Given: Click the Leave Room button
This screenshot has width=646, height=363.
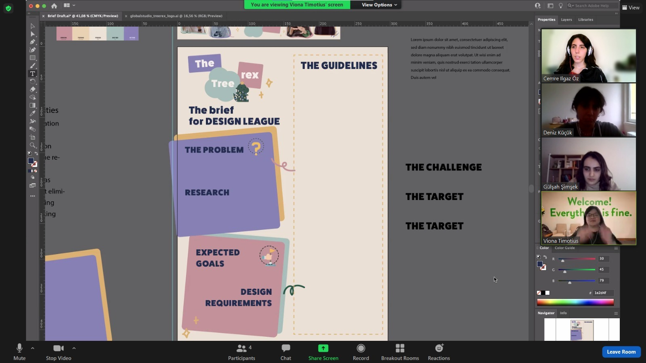Looking at the screenshot, I should click(x=621, y=352).
